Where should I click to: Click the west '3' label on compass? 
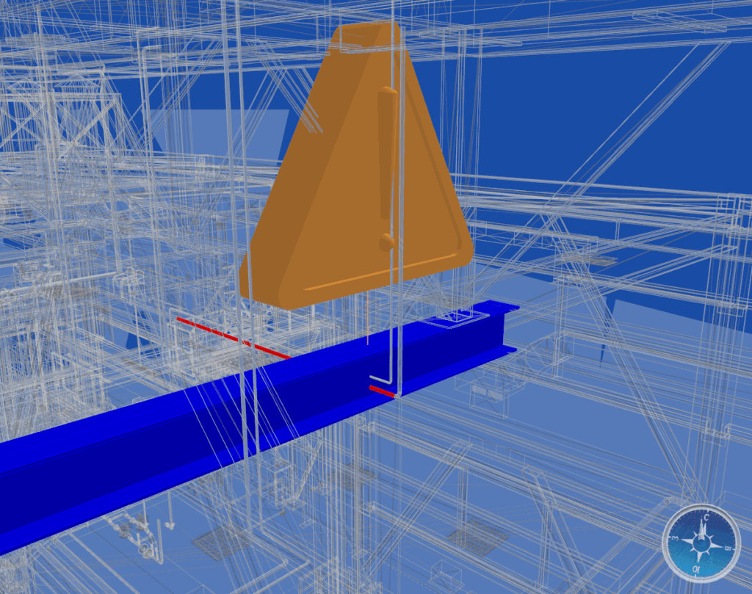pos(676,538)
